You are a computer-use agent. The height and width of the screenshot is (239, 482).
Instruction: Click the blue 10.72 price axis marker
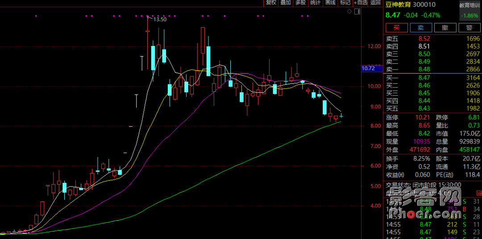[372, 69]
